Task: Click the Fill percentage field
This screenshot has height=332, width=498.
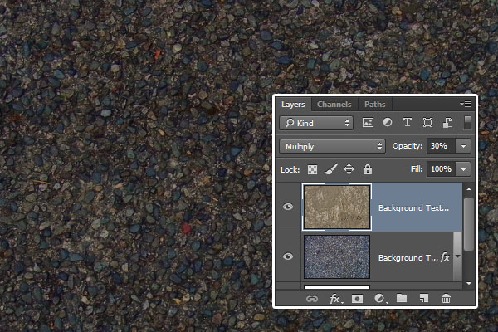Action: click(440, 169)
